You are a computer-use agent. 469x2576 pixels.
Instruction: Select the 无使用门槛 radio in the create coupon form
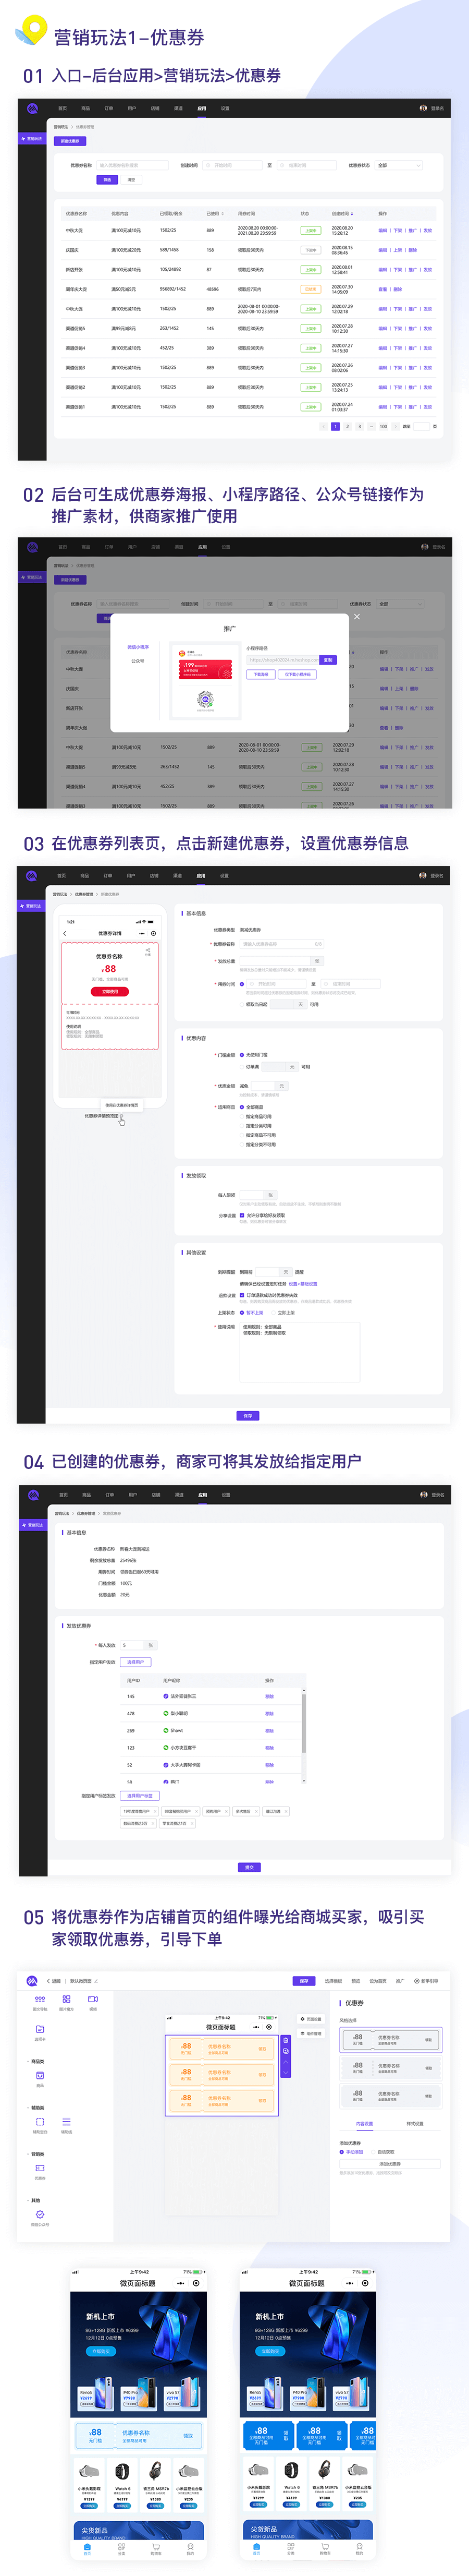[241, 1055]
